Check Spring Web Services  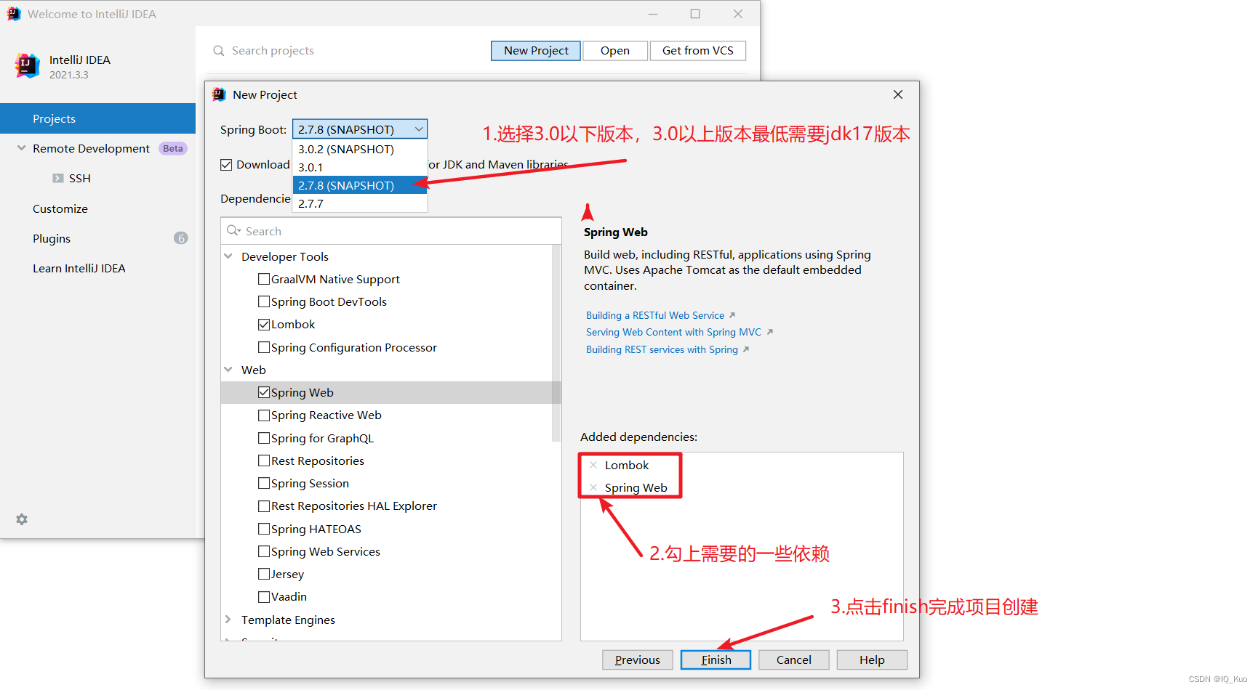pos(264,551)
